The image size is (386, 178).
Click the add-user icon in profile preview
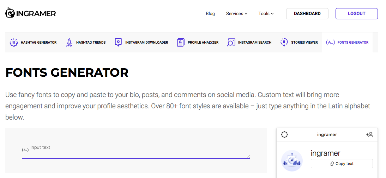(x=369, y=134)
